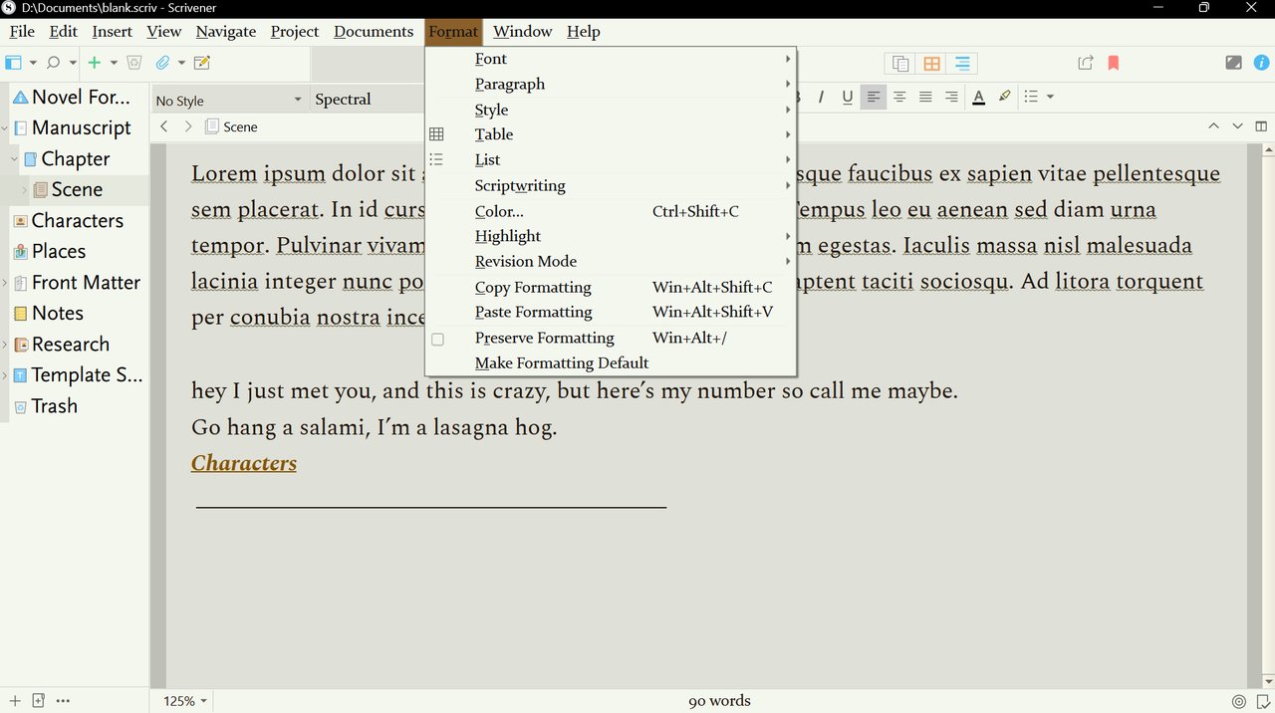Enter Composition mode icon
This screenshot has height=713, width=1275.
pyautogui.click(x=1233, y=63)
